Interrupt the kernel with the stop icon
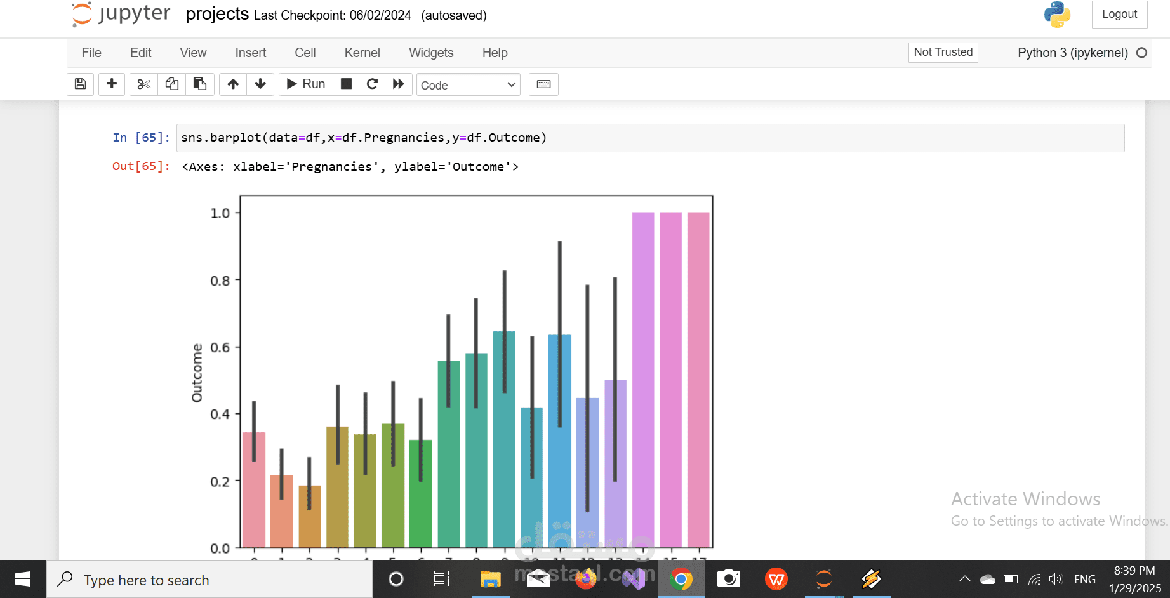This screenshot has height=598, width=1170. click(x=345, y=84)
